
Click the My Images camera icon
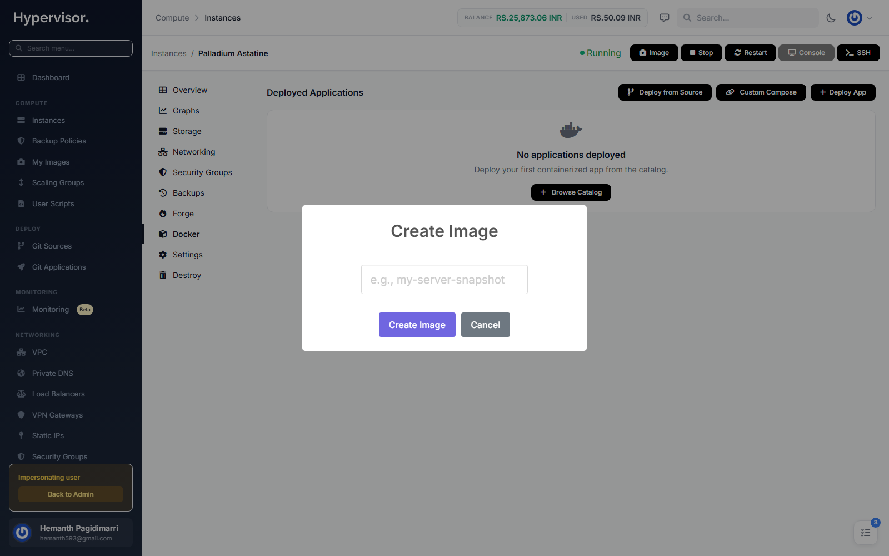[21, 162]
